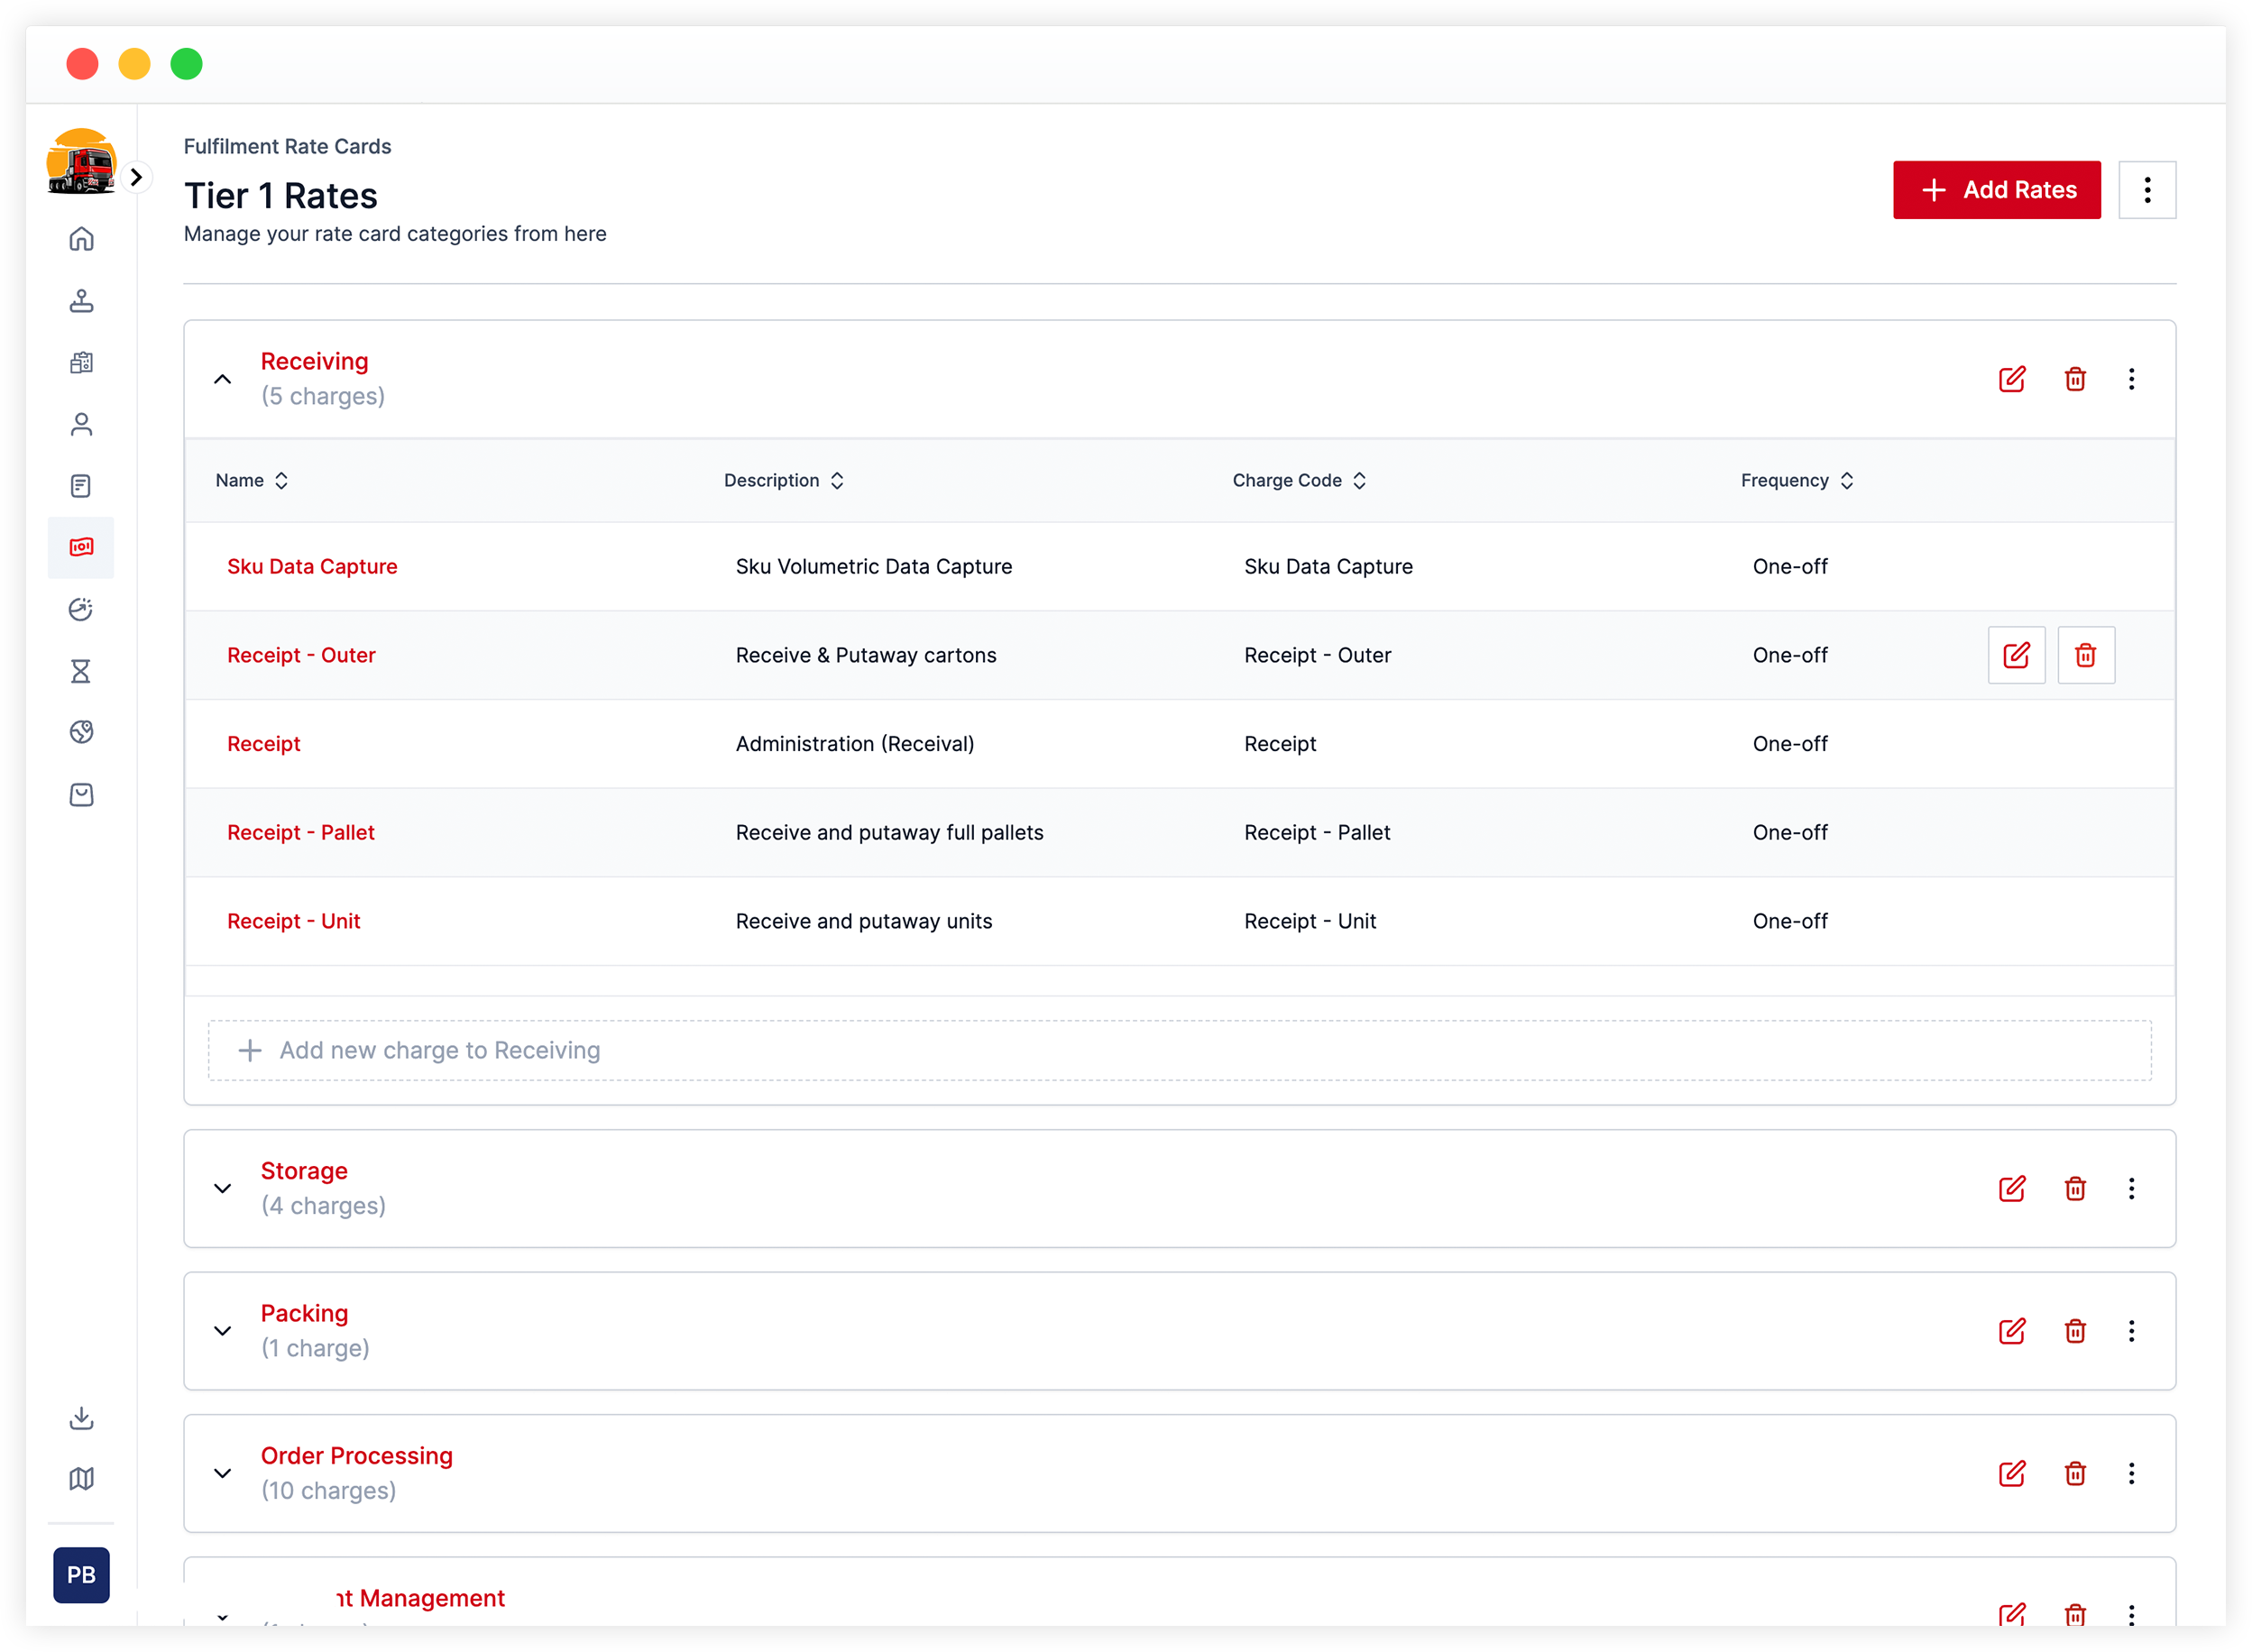
Task: Edit the Packing category
Action: 2011,1331
